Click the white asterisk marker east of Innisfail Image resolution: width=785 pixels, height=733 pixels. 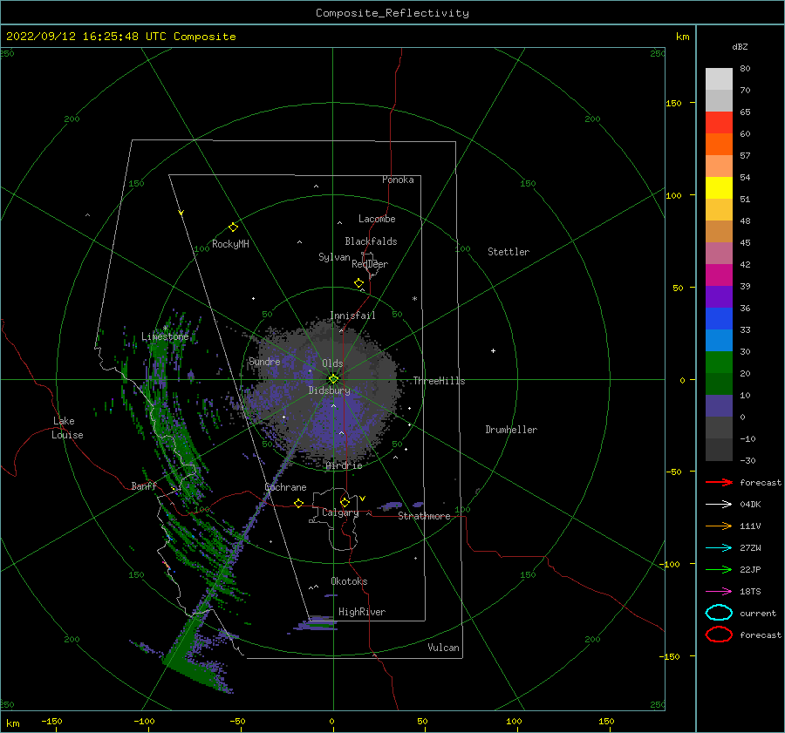click(x=414, y=299)
